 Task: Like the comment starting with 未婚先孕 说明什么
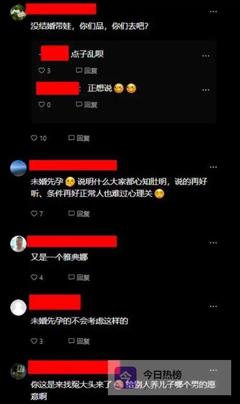37,213
